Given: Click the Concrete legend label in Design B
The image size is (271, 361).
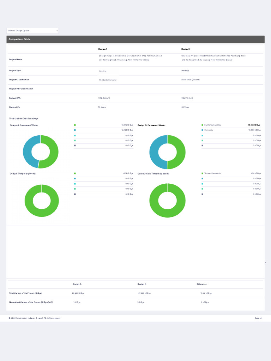Looking at the screenshot, I should pyautogui.click(x=209, y=130).
